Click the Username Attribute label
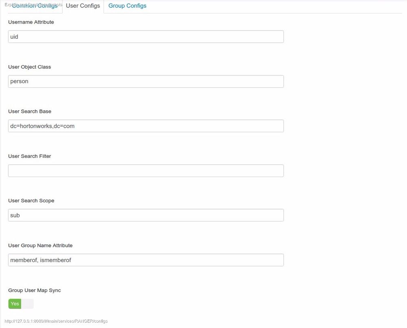The image size is (407, 328). point(31,22)
